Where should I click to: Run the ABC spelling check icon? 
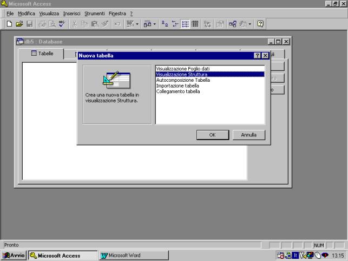(x=62, y=24)
